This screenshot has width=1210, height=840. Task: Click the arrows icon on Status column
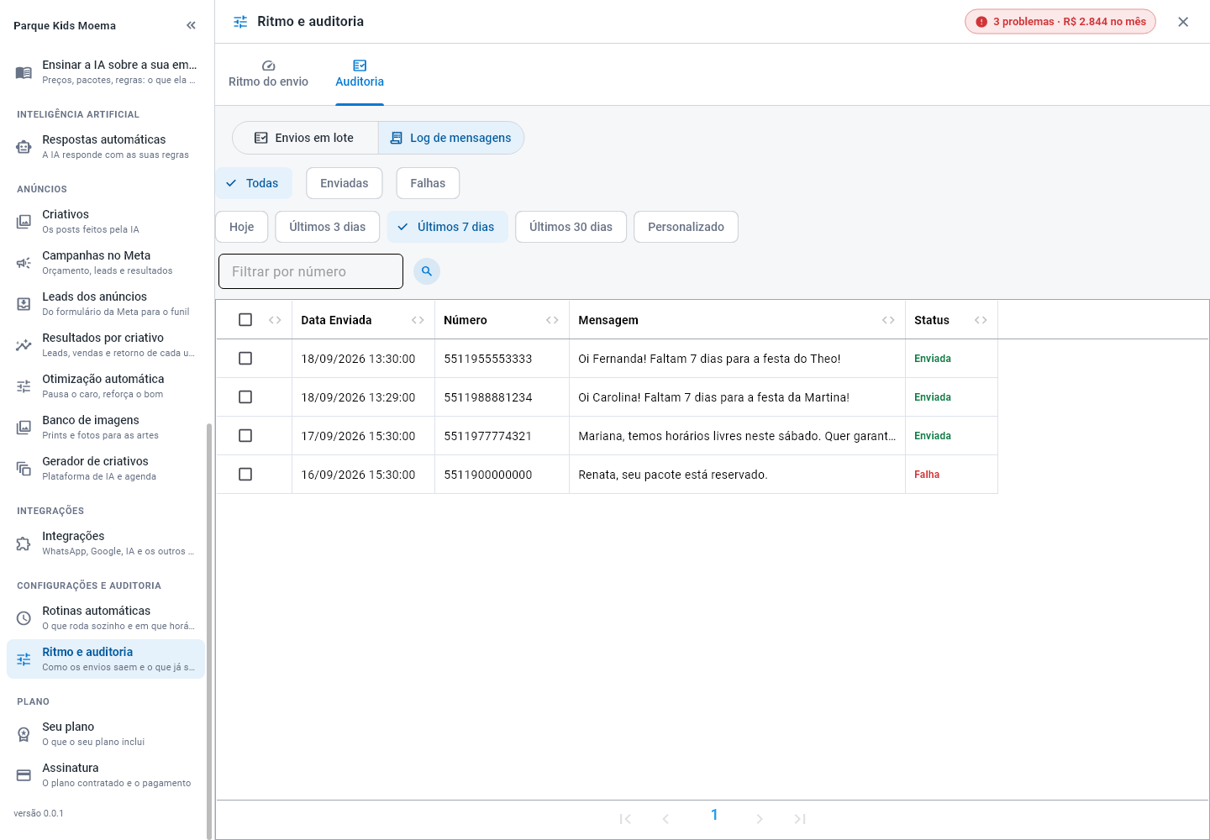tap(981, 320)
